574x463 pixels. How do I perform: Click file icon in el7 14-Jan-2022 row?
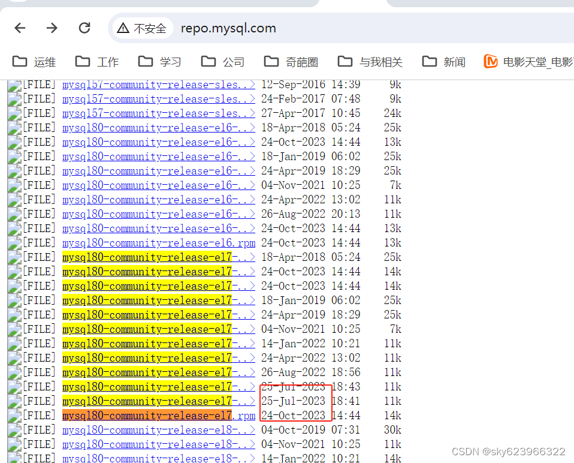click(14, 344)
